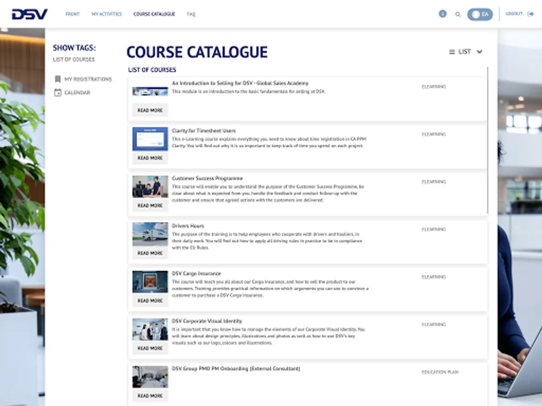542x406 pixels.
Task: Open DSV Cargo Insurance thumbnail
Action: tap(150, 281)
